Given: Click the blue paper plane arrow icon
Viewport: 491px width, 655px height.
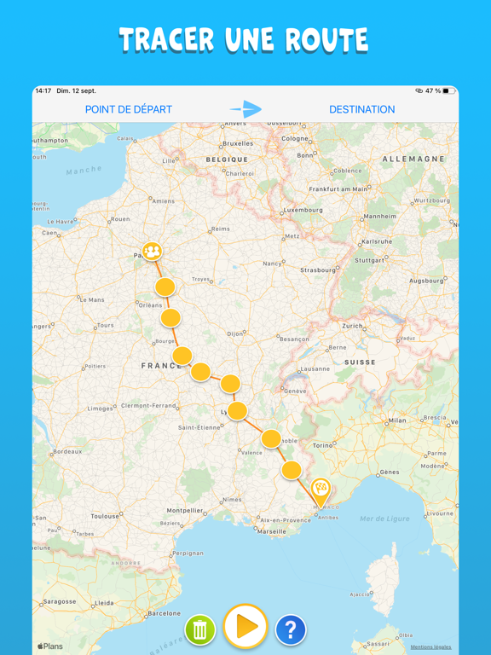Looking at the screenshot, I should pyautogui.click(x=245, y=109).
